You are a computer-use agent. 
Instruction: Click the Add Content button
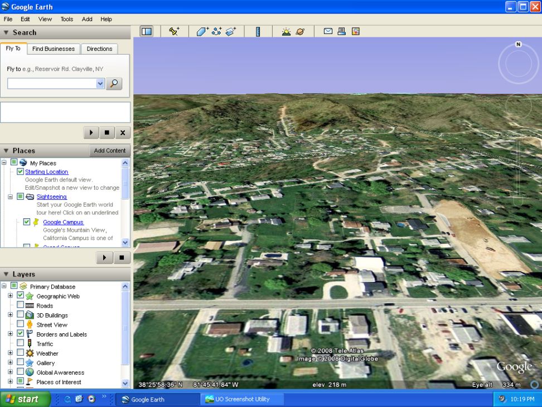(110, 151)
